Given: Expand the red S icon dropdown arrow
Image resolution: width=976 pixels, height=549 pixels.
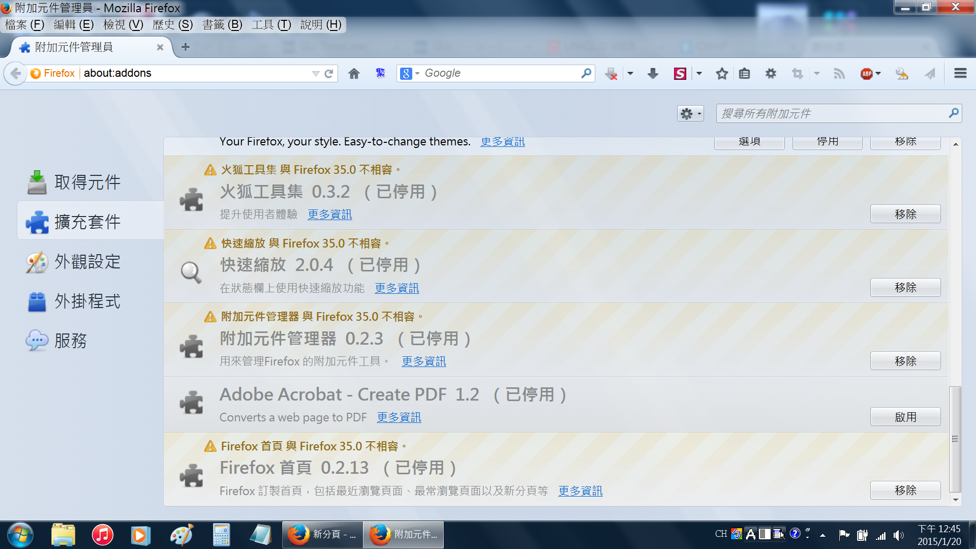Looking at the screenshot, I should tap(699, 74).
